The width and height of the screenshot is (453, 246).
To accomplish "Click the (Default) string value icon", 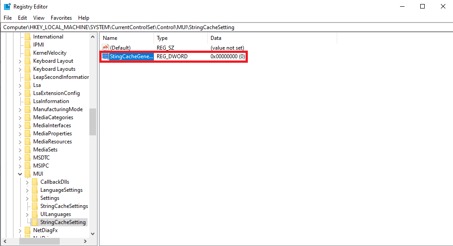I will pos(106,47).
